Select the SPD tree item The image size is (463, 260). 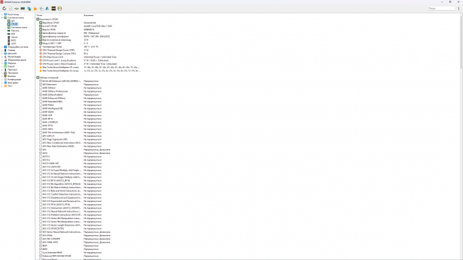coord(13,34)
